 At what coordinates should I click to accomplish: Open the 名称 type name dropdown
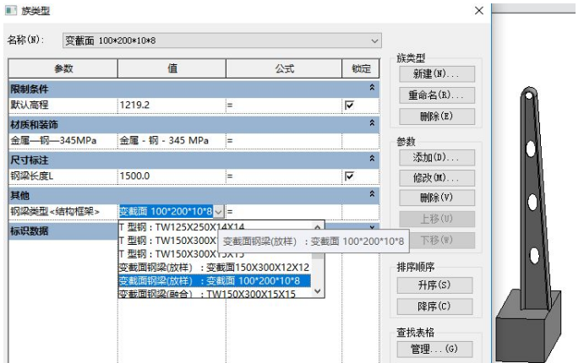click(374, 41)
